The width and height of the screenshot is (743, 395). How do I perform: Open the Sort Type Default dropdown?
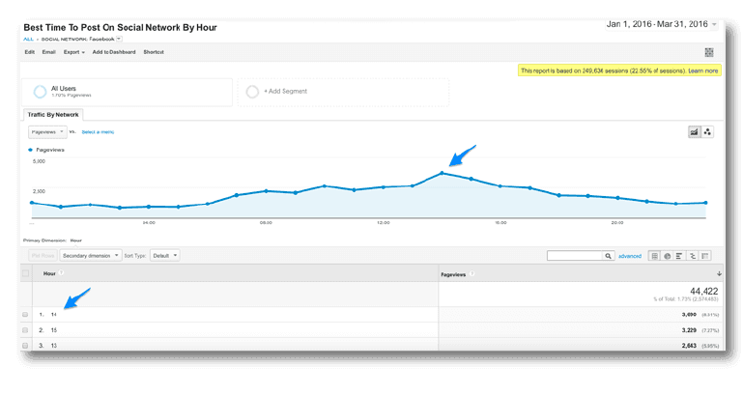tap(164, 256)
